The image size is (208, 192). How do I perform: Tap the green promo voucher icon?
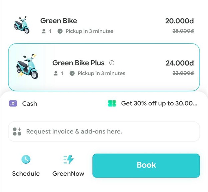point(112,103)
